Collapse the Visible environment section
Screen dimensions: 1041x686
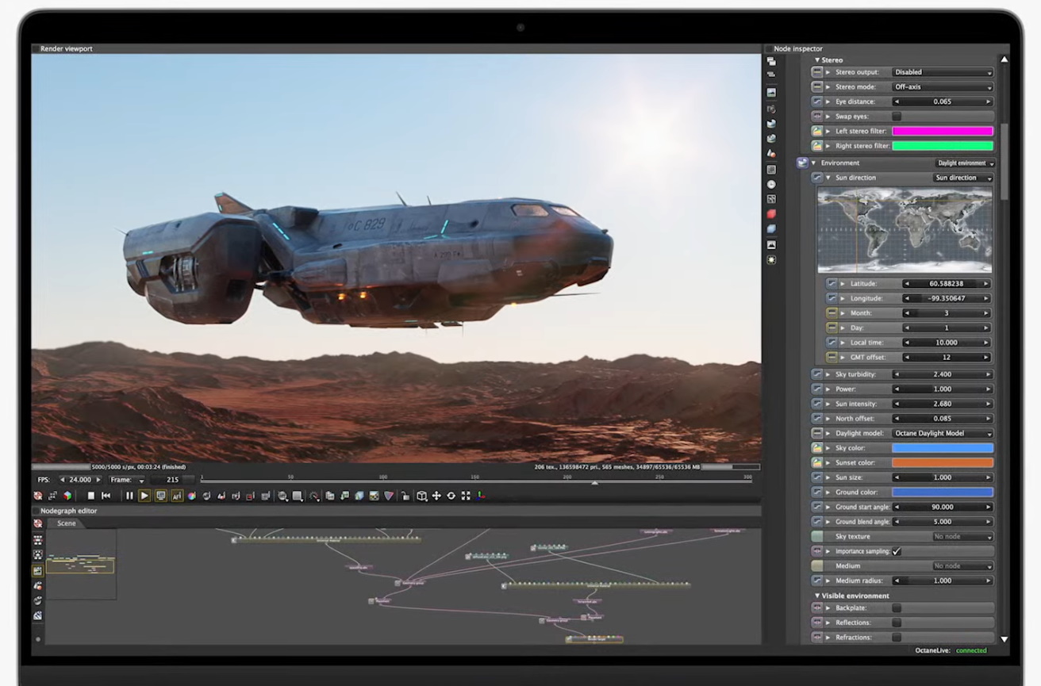click(817, 596)
